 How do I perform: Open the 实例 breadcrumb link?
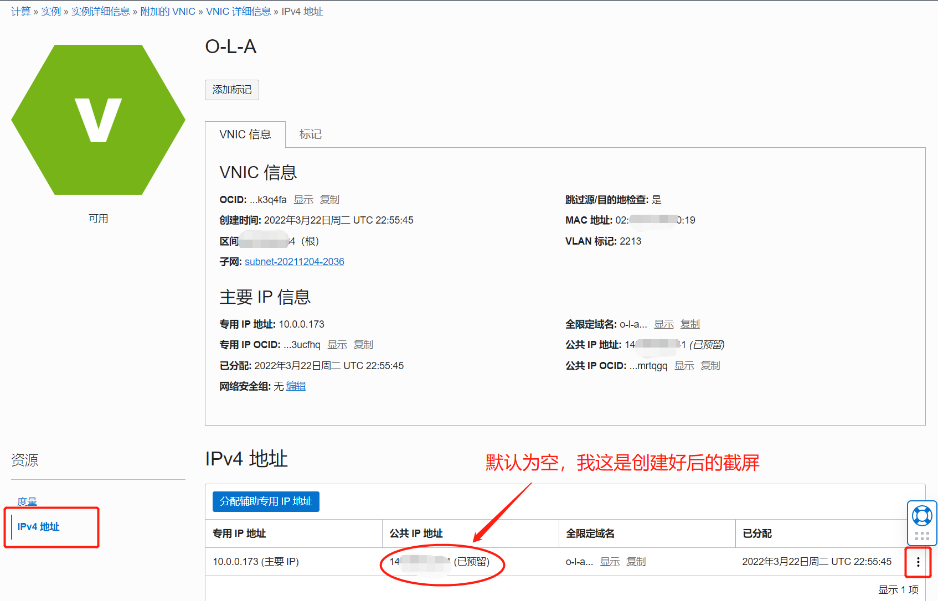coord(51,11)
